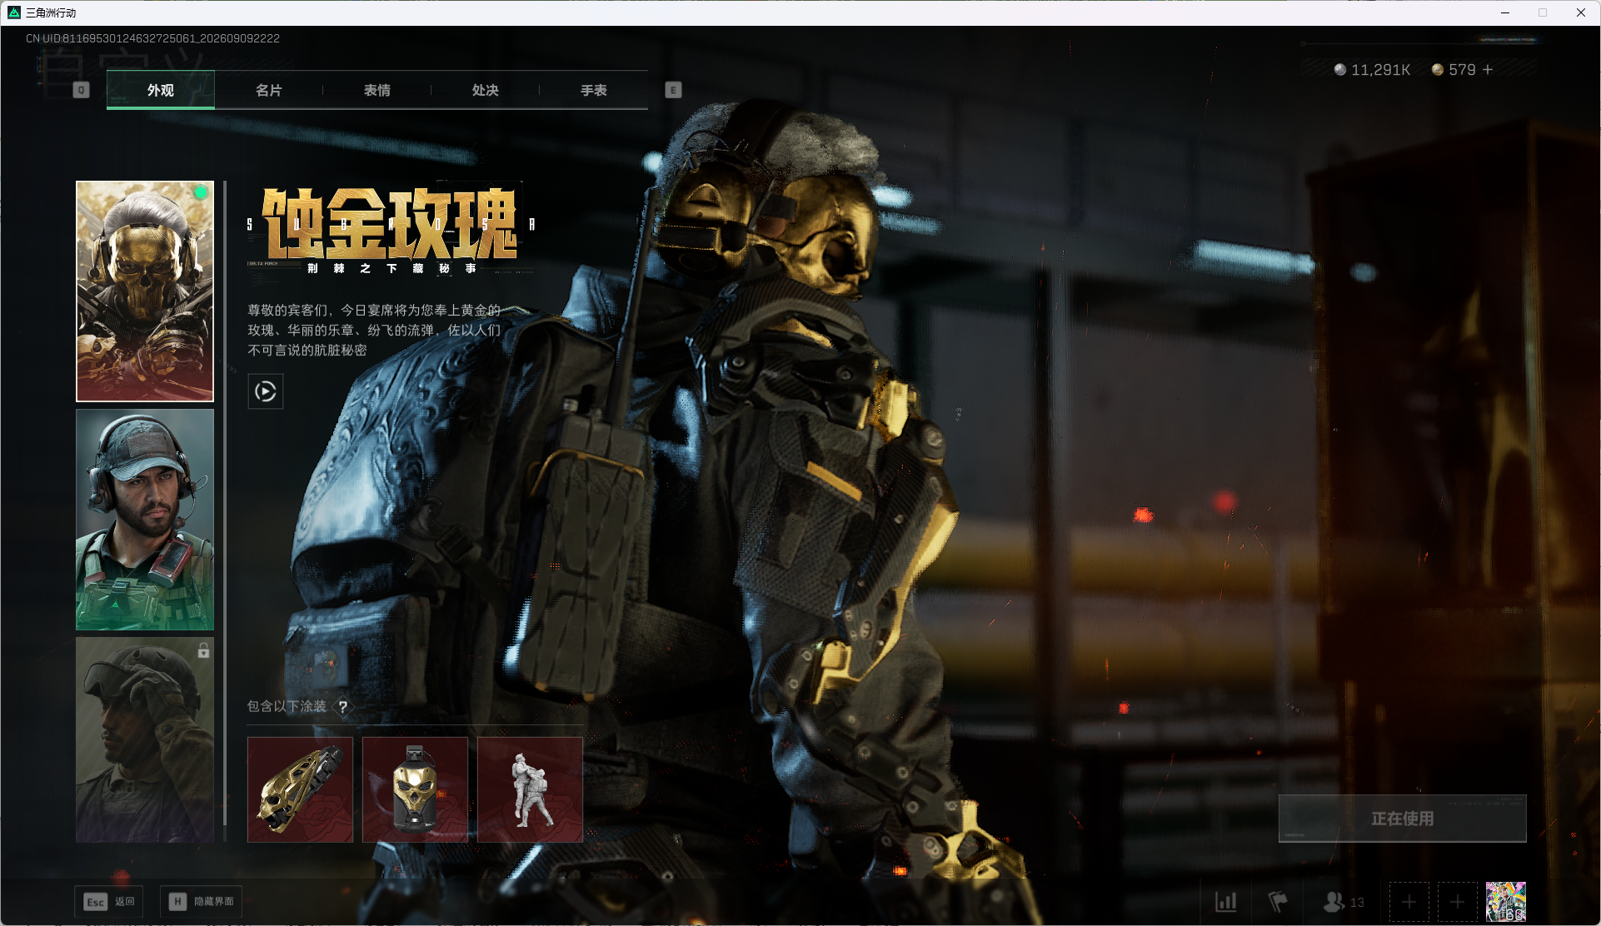Click the skin list vertical scrollbar
Image resolution: width=1601 pixels, height=926 pixels.
[225, 503]
